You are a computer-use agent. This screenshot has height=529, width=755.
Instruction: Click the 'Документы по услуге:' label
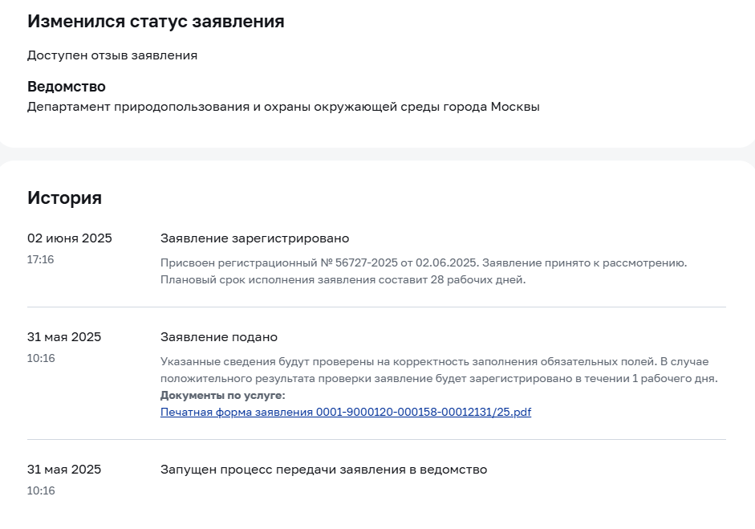223,396
